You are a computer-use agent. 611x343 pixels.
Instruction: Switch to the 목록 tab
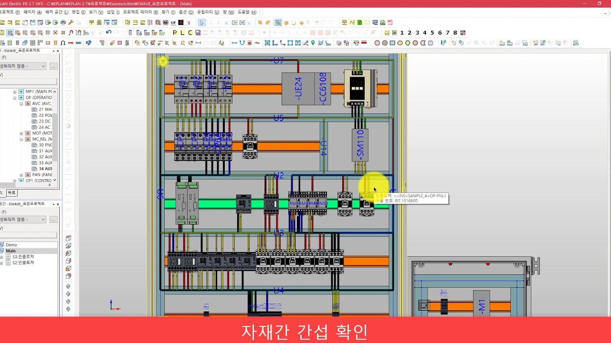(11, 193)
